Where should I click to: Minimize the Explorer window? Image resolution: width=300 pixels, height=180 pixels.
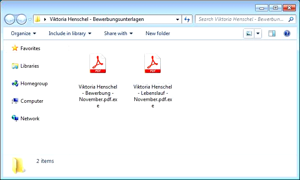[x=262, y=8]
